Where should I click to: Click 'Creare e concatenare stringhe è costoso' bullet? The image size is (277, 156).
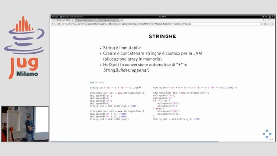point(152,54)
